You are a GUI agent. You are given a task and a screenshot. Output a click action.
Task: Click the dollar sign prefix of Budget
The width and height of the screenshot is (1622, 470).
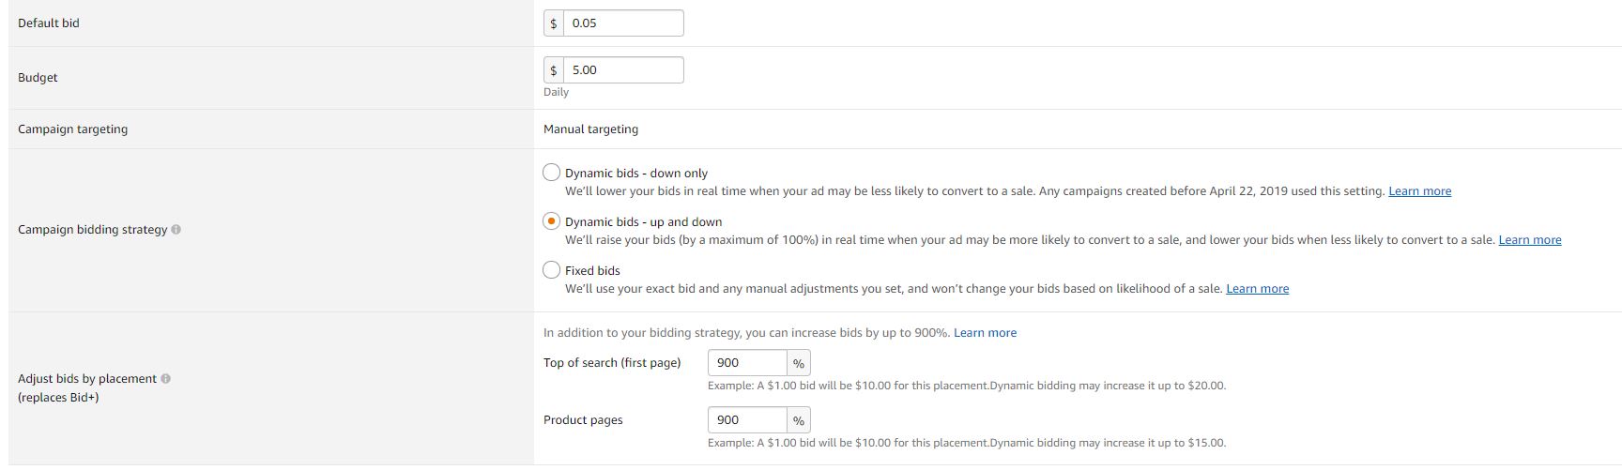[554, 70]
